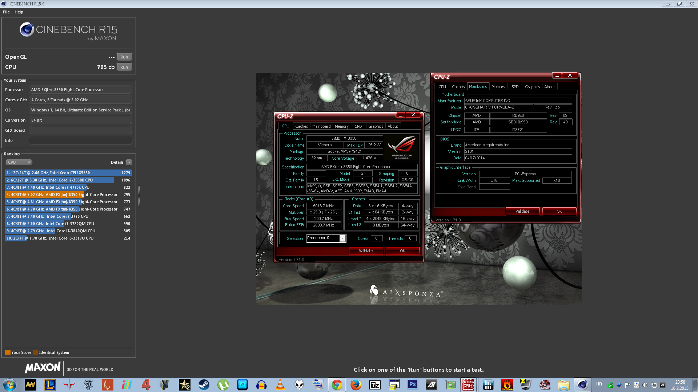This screenshot has height=392, width=698.
Task: Select Core i7-3930K ranking row
Action: [68, 180]
